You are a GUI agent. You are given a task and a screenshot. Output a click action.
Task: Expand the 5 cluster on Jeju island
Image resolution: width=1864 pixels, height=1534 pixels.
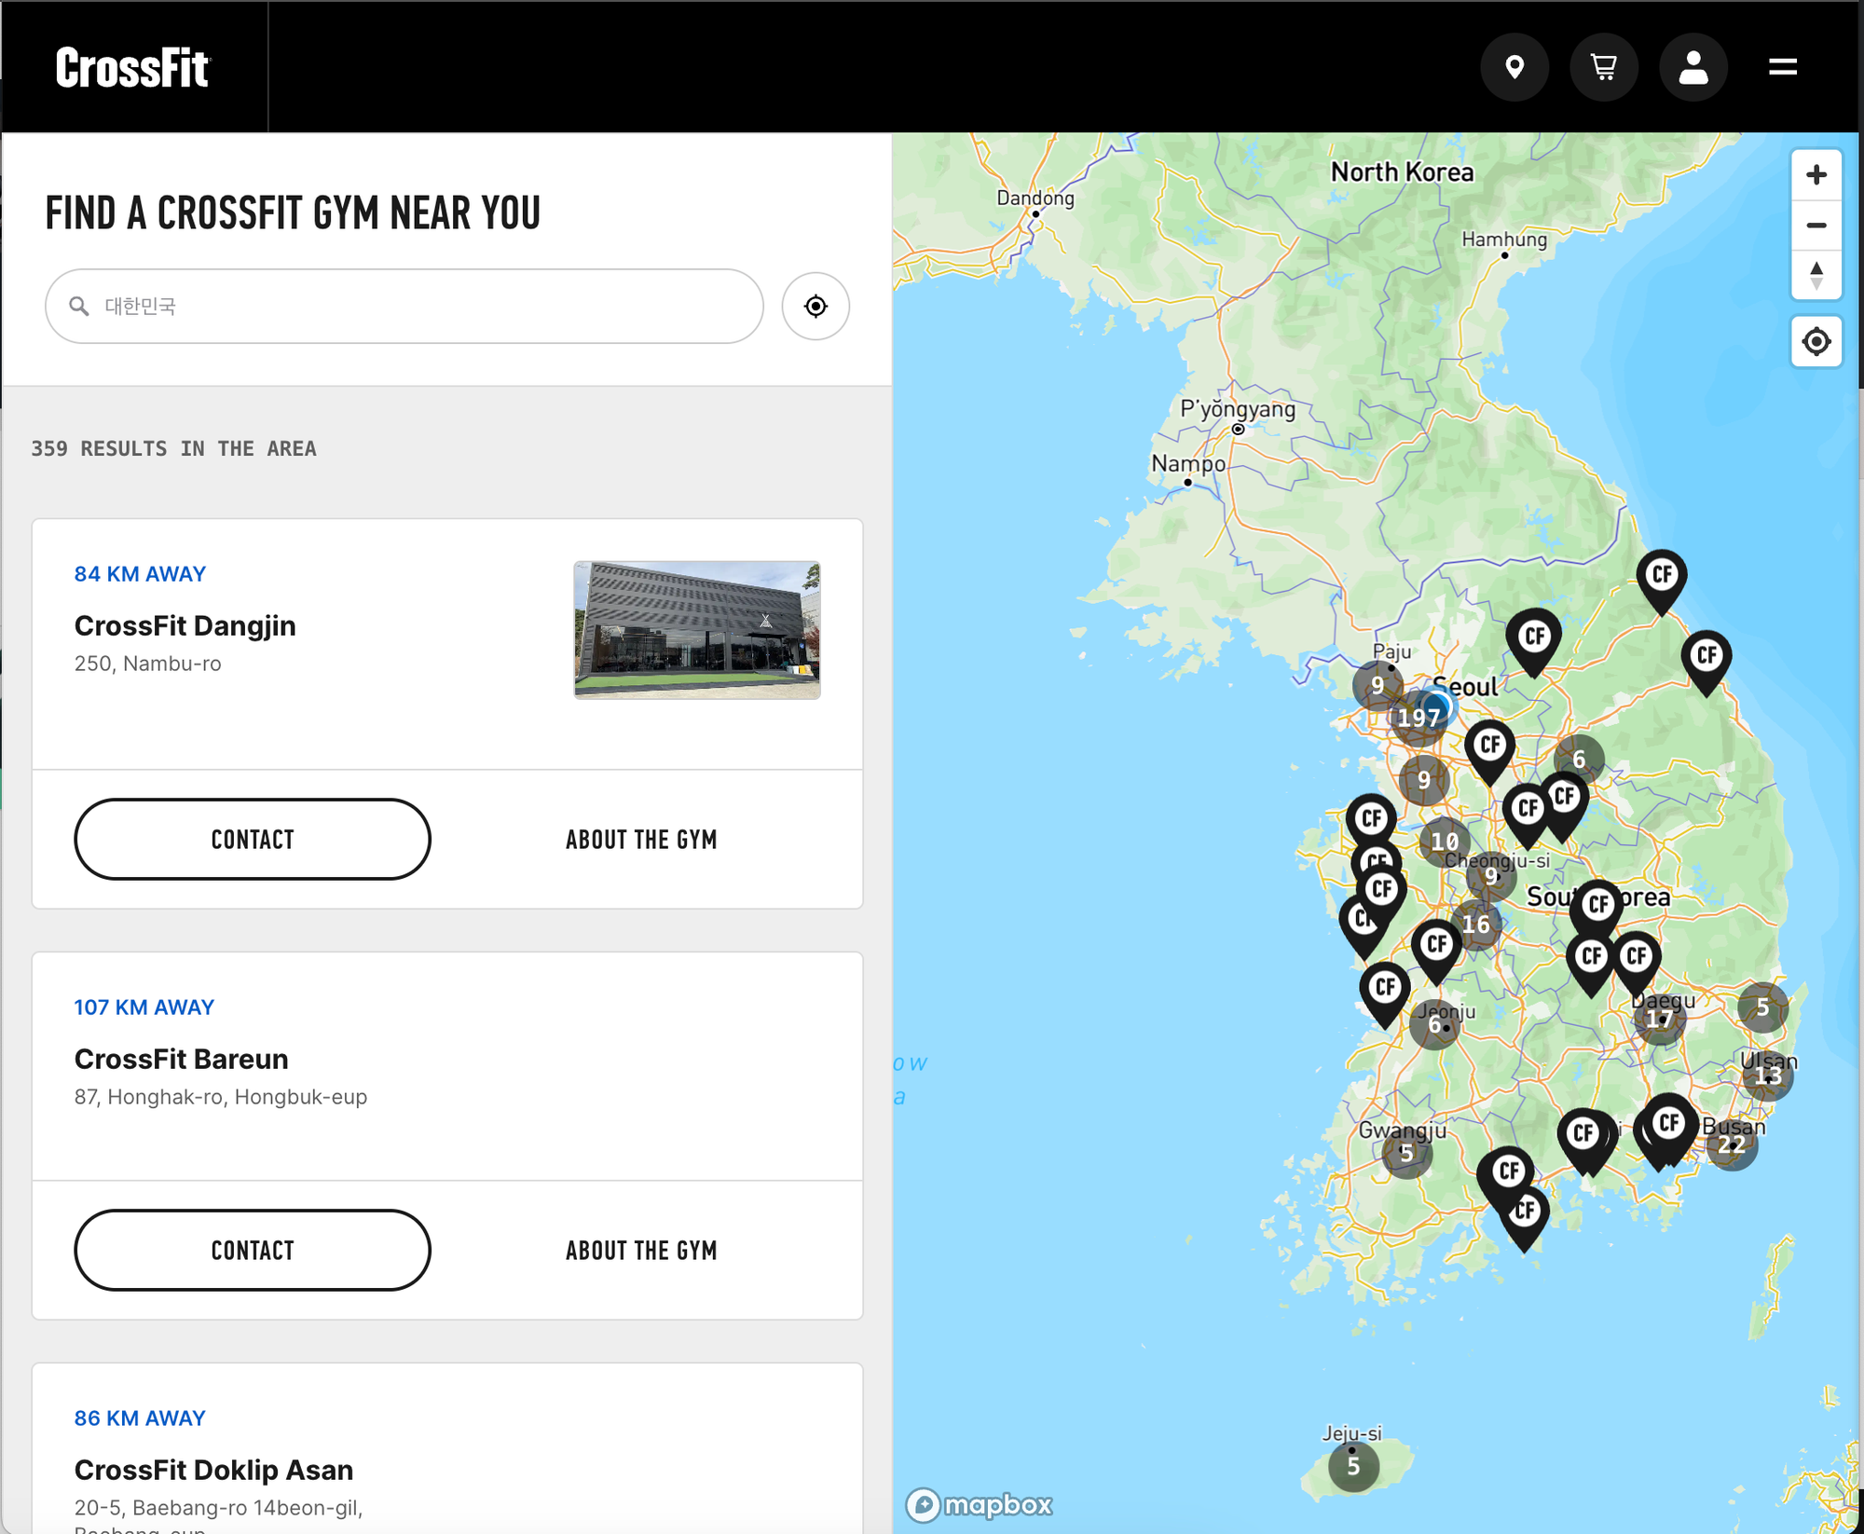tap(1353, 1466)
